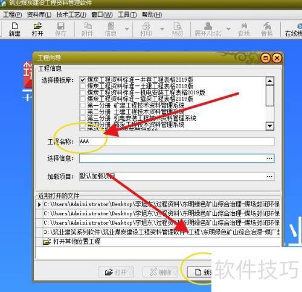Click the 打开 open folder toolbar icon
302x292 pixels.
(37, 30)
